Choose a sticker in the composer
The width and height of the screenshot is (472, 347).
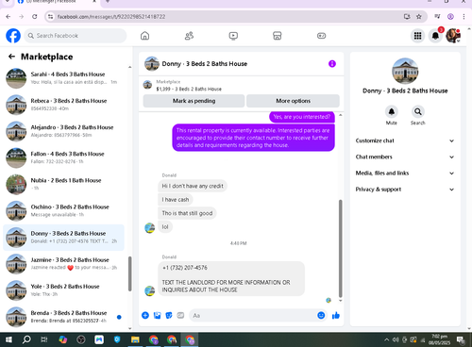click(169, 315)
